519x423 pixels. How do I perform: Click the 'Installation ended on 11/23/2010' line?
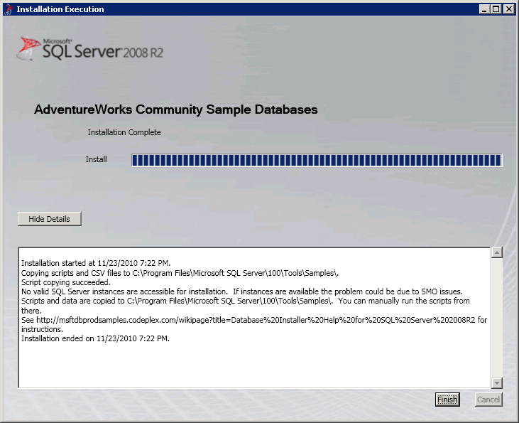click(95, 338)
